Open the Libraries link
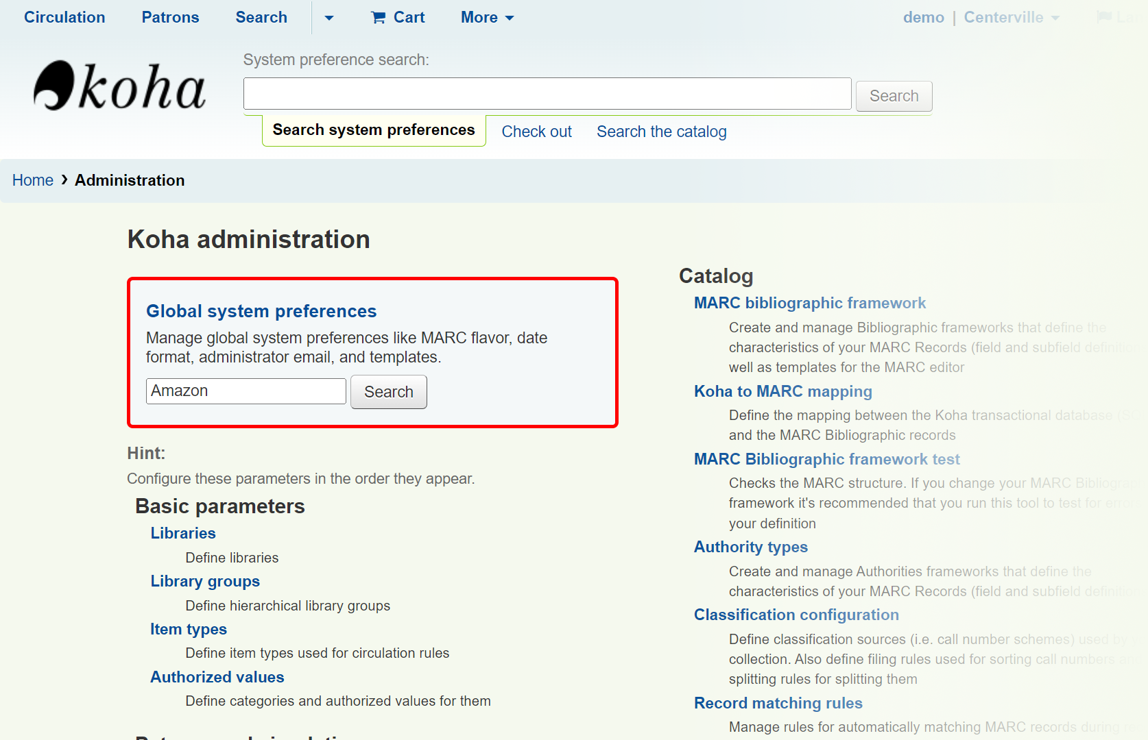 (x=183, y=533)
